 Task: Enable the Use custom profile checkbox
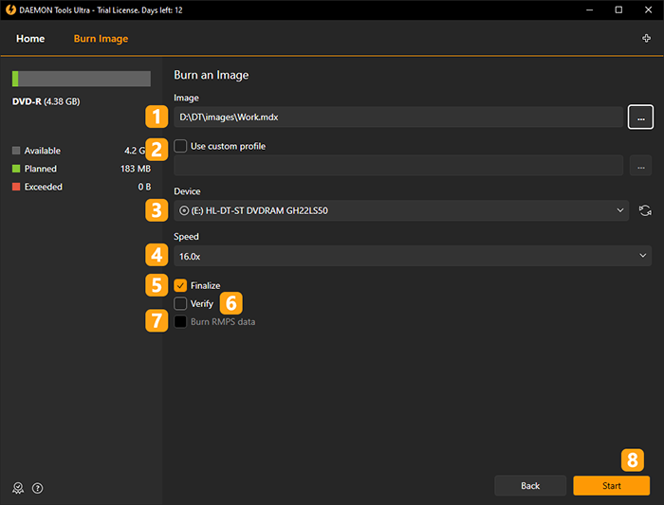[180, 146]
